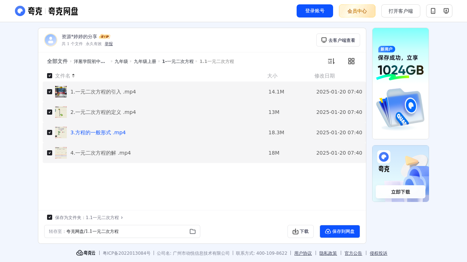Click the 下载 button
This screenshot has height=262, width=467.
pyautogui.click(x=301, y=231)
